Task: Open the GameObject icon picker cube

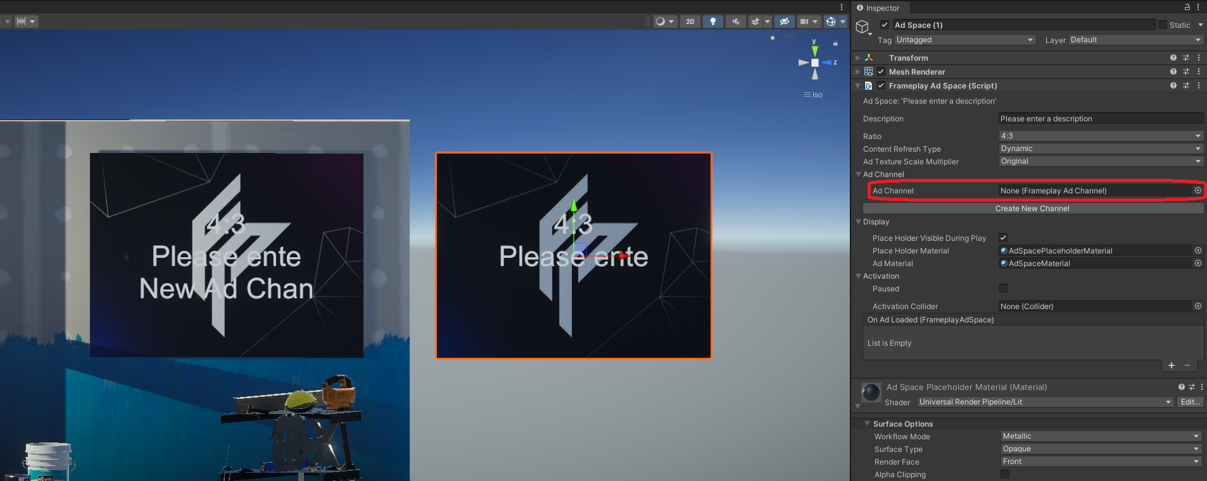Action: [863, 27]
